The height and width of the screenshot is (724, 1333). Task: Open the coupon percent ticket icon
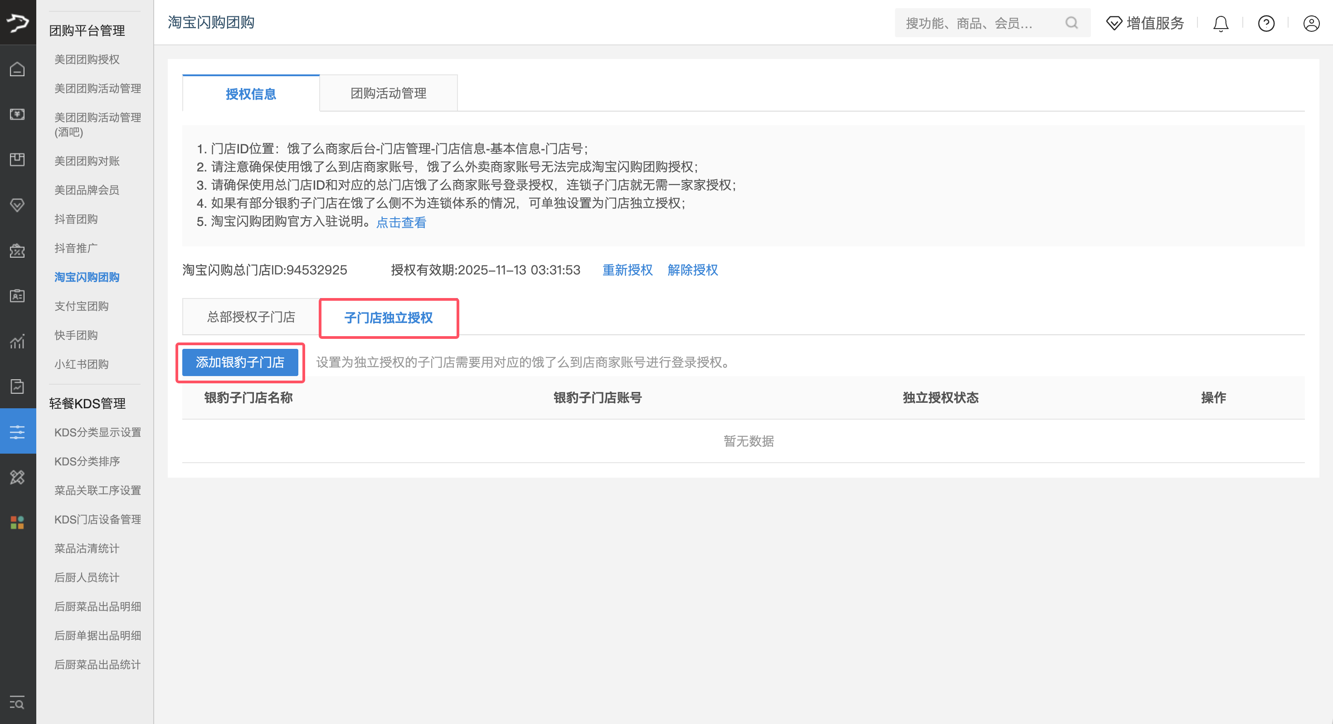tap(17, 251)
